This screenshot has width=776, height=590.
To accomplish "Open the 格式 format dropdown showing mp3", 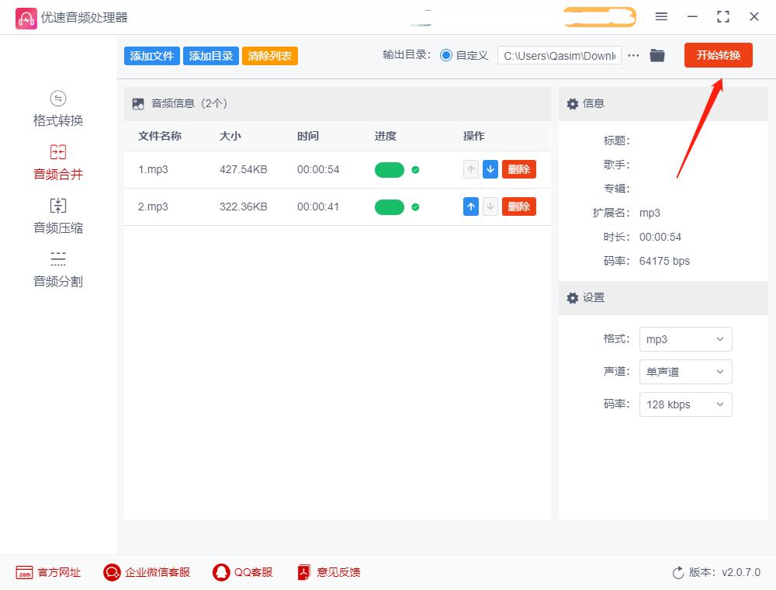I will pos(685,339).
